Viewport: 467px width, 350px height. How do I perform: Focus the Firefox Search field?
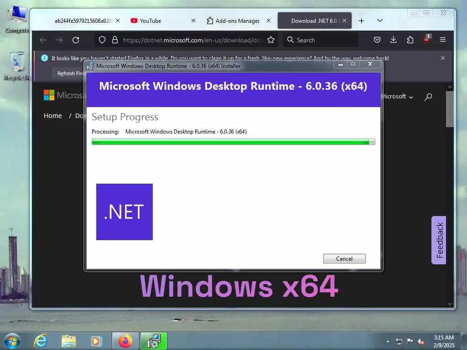pyautogui.click(x=320, y=40)
